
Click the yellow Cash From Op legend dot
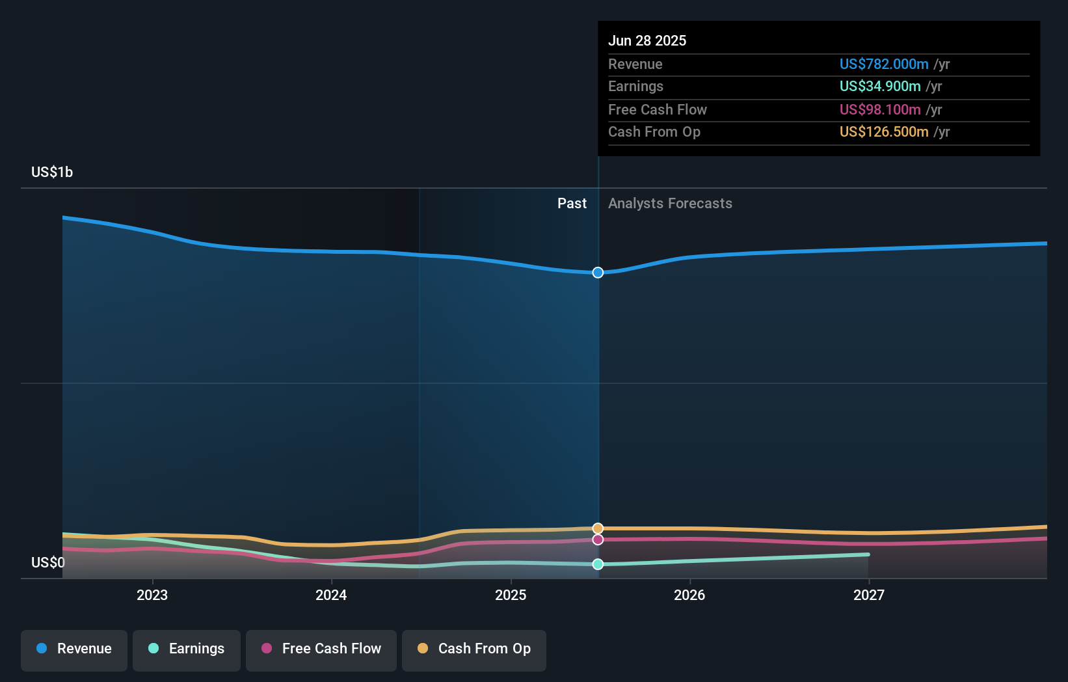[423, 649]
